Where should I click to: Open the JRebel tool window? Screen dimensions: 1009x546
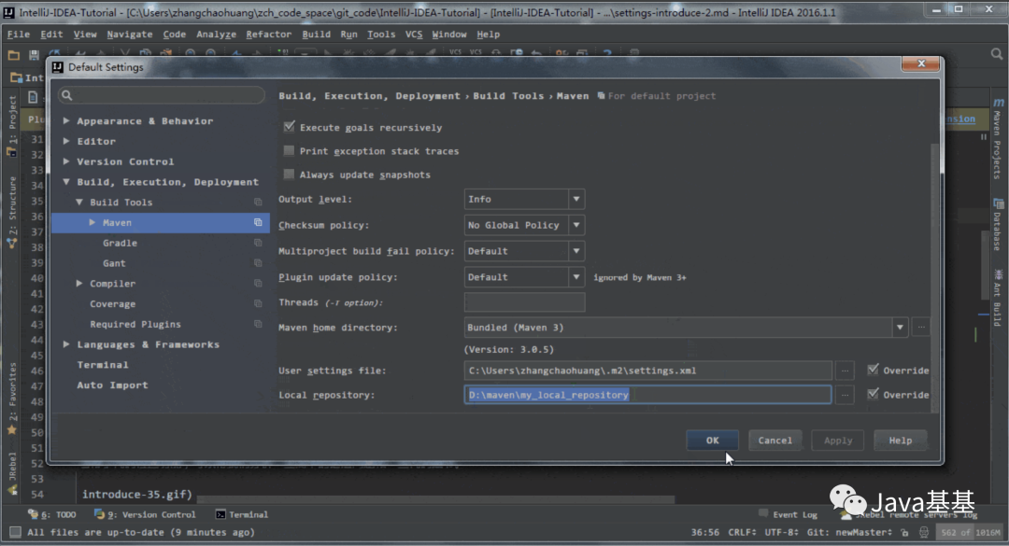(x=12, y=472)
